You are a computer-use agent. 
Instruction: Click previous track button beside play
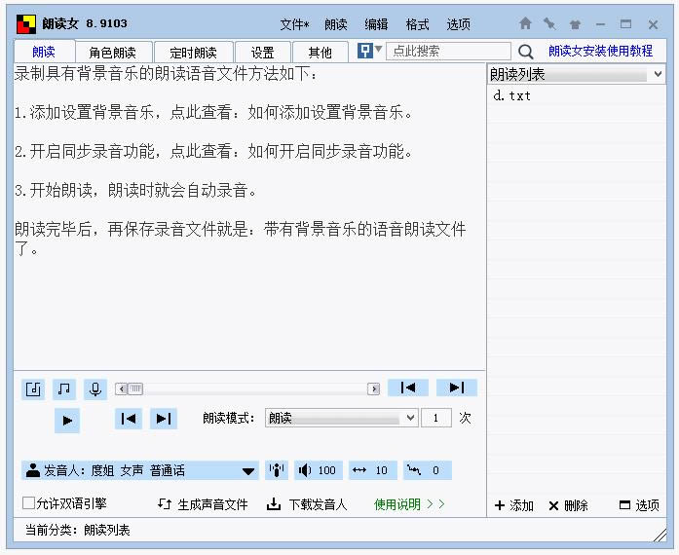pyautogui.click(x=129, y=419)
